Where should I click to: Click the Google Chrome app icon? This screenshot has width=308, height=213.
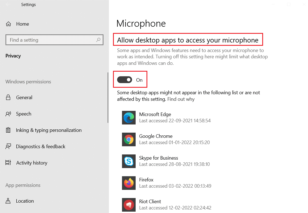(x=129, y=139)
